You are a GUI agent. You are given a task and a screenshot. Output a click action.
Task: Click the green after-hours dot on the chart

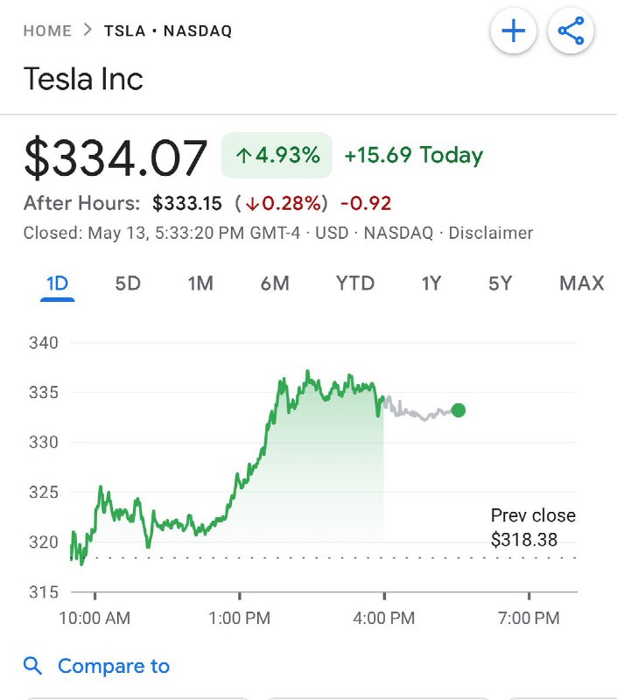[x=458, y=409]
